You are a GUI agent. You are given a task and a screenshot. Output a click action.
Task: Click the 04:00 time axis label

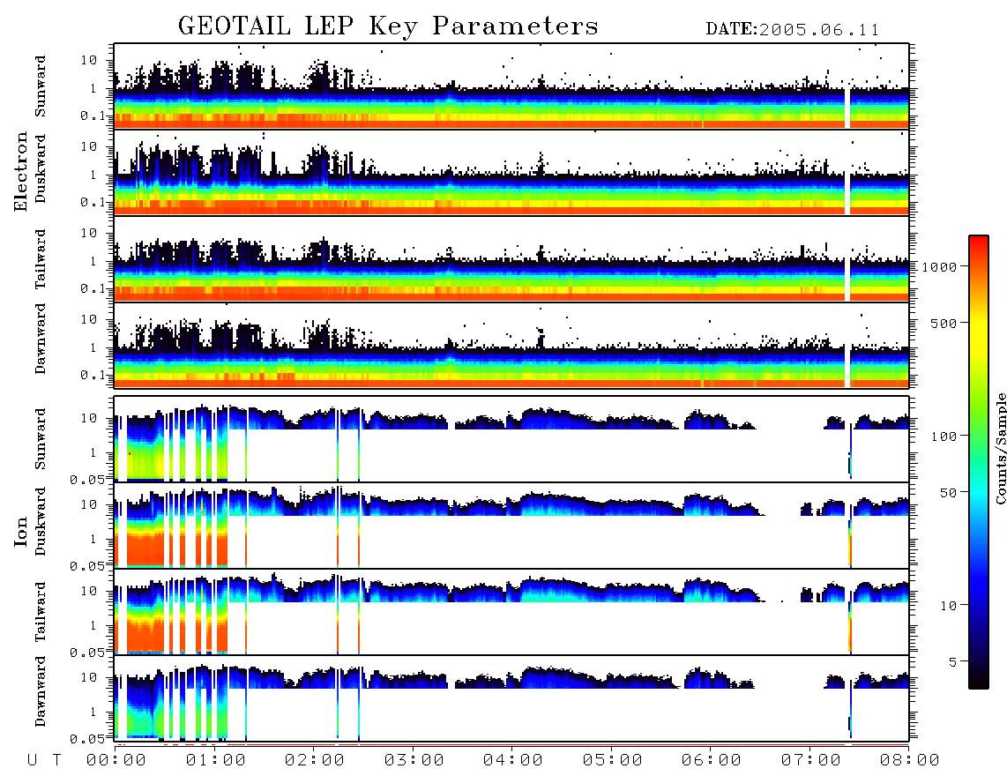pyautogui.click(x=513, y=760)
